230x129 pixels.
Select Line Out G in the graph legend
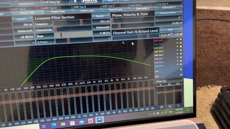(159, 62)
